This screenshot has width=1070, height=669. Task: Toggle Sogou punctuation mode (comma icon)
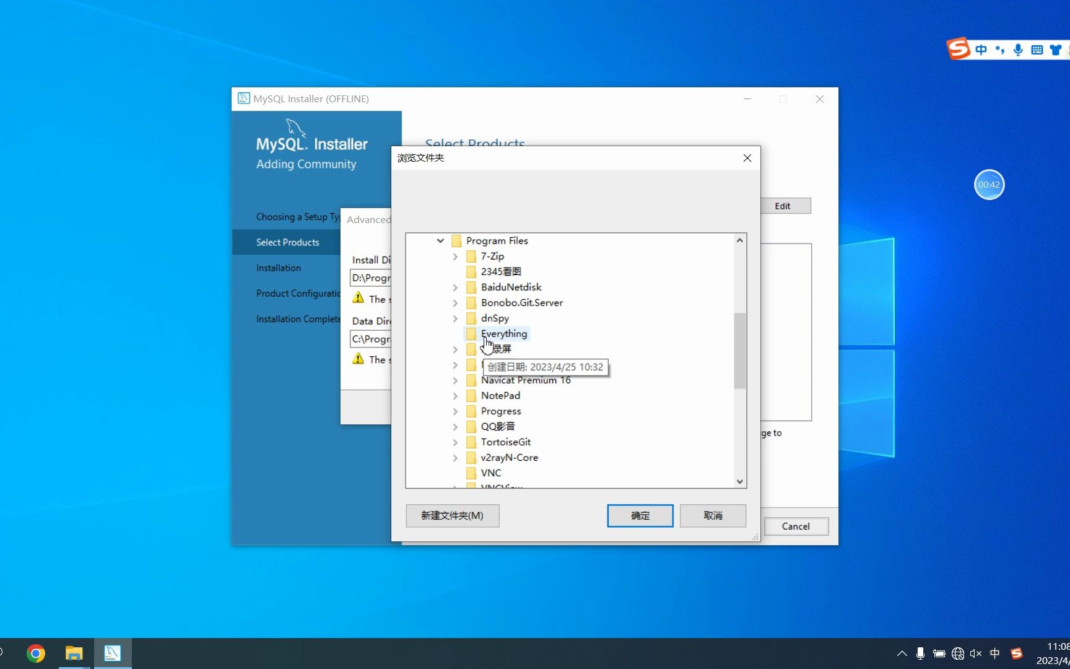[1000, 50]
